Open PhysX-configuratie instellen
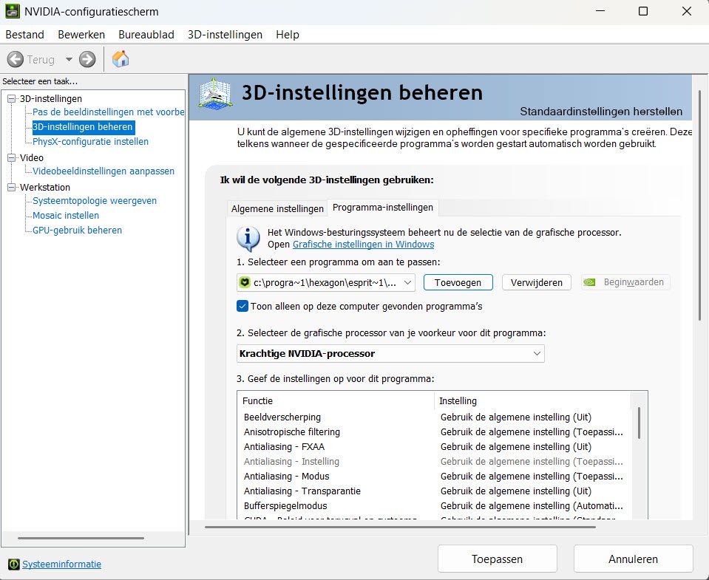This screenshot has width=709, height=580. (90, 142)
